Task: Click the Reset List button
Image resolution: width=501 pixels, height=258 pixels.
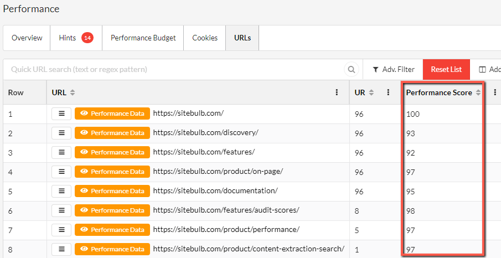Action: click(446, 69)
